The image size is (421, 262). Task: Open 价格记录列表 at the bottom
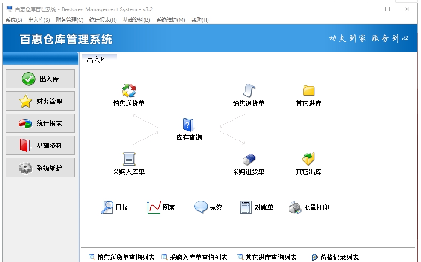pos(338,257)
